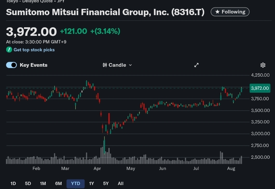Click the 2,500.00 price axis label
The width and height of the screenshot is (275, 189).
260,157
